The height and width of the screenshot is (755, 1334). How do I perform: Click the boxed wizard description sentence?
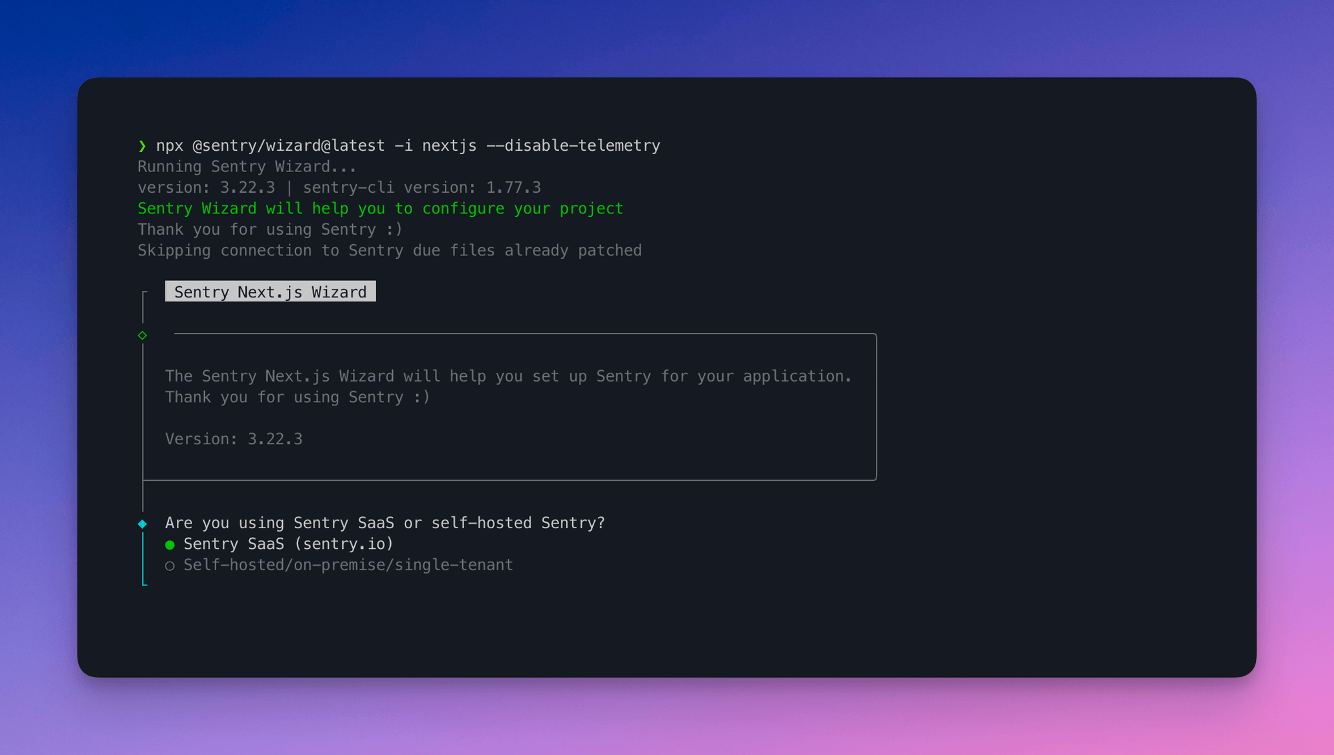pyautogui.click(x=508, y=376)
